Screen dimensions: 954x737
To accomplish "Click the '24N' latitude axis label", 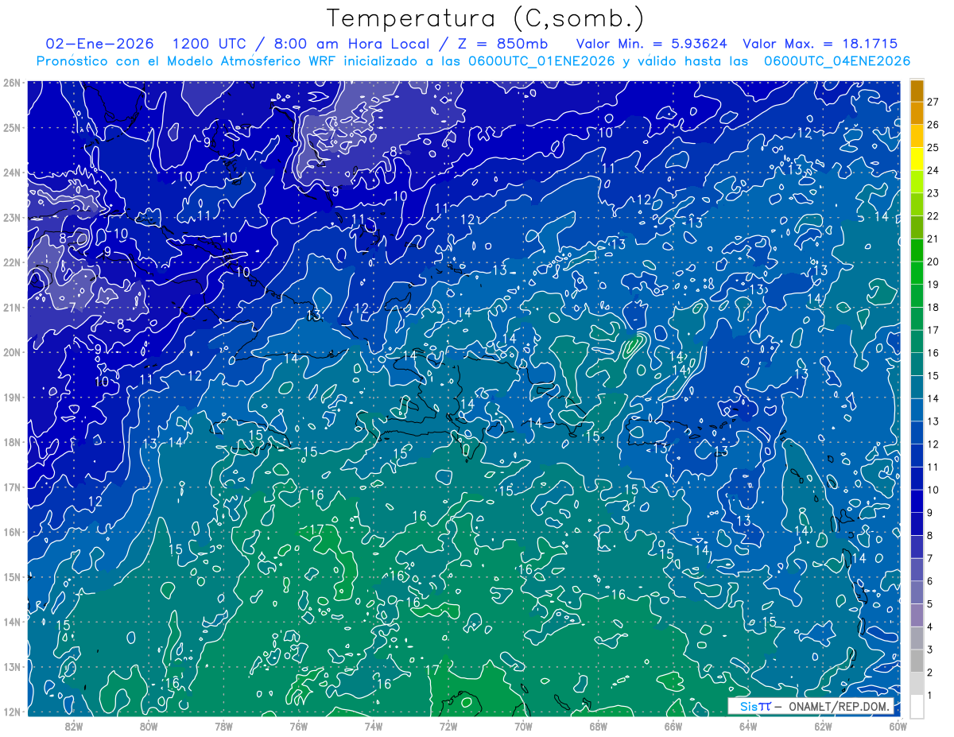I will point(11,173).
